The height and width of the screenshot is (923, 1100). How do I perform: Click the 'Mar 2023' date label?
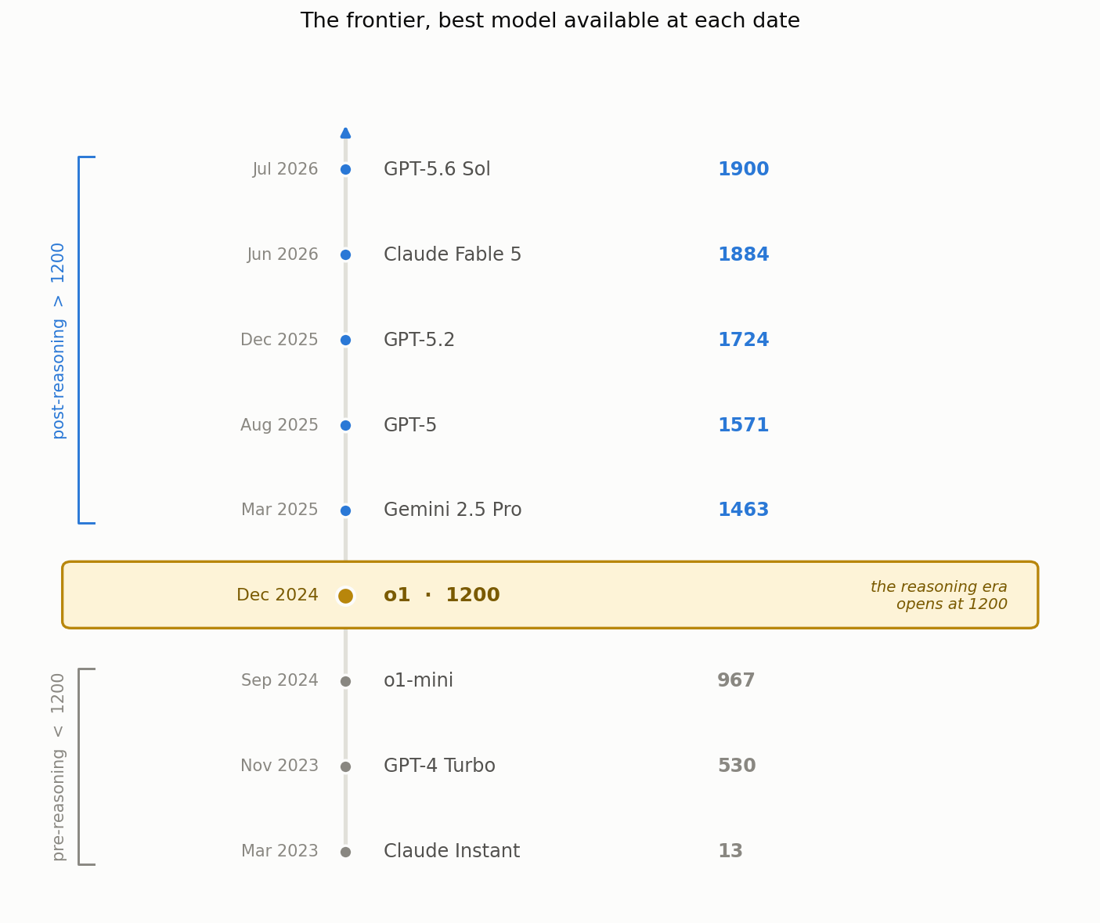point(280,852)
